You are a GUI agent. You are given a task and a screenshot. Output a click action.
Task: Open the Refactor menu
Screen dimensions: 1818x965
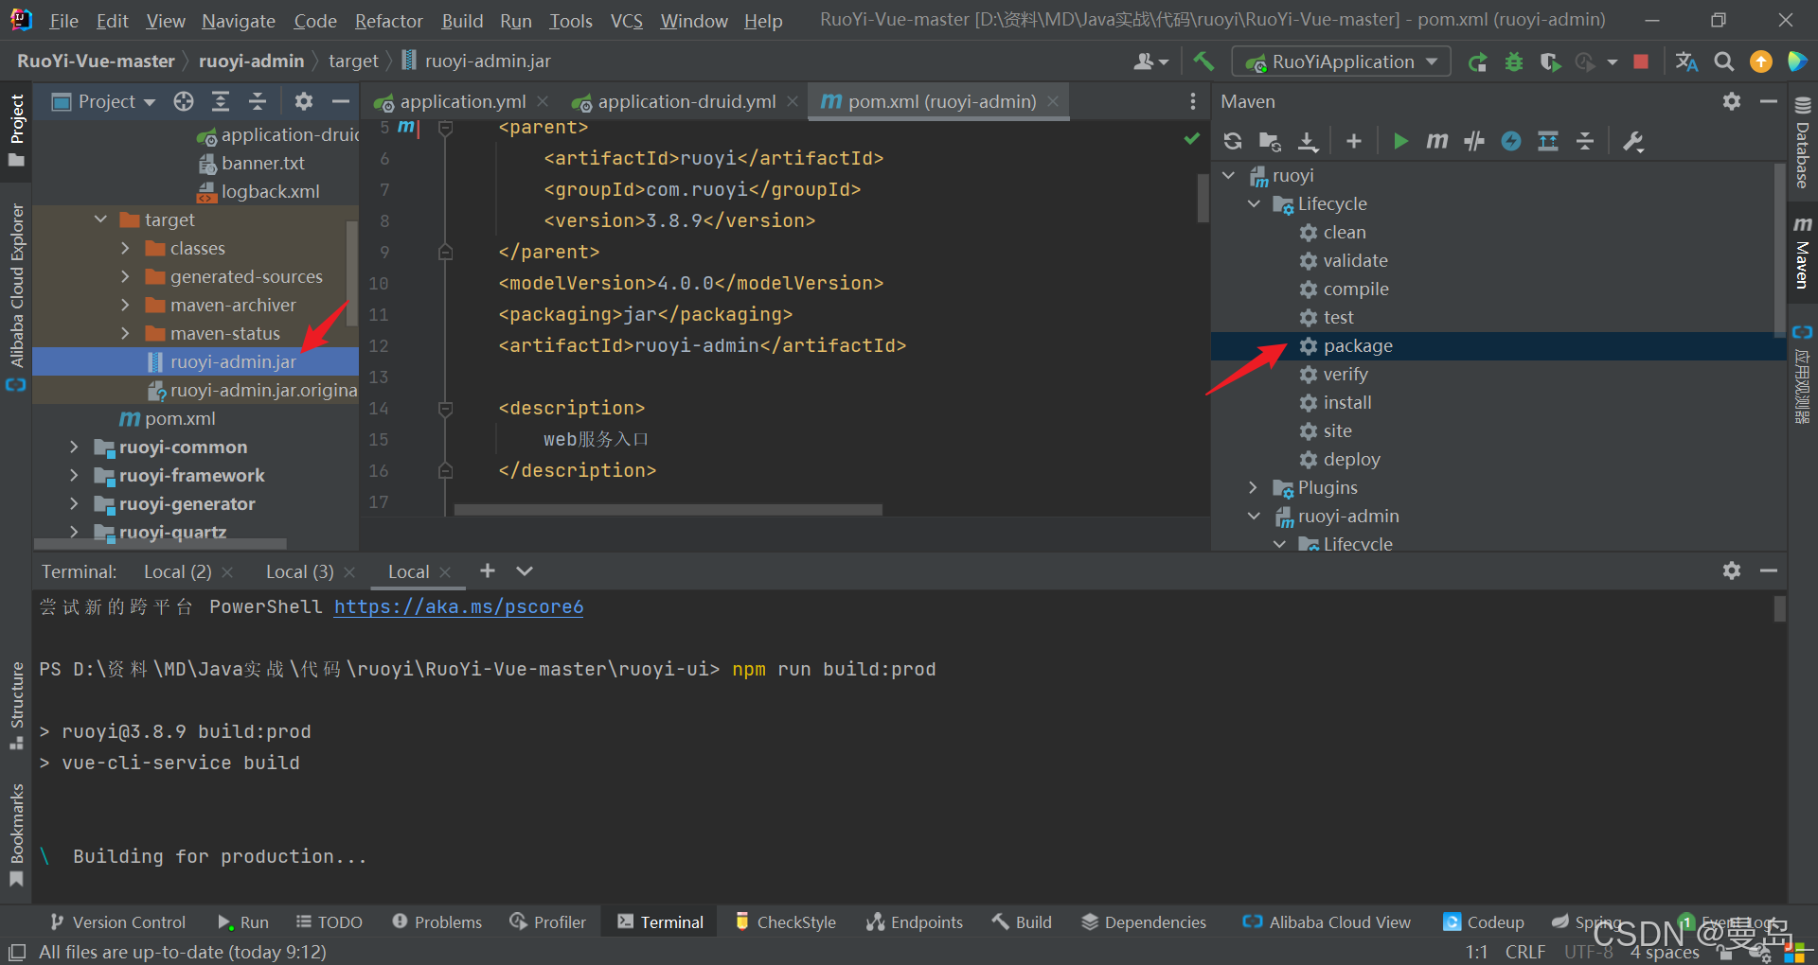tap(388, 21)
